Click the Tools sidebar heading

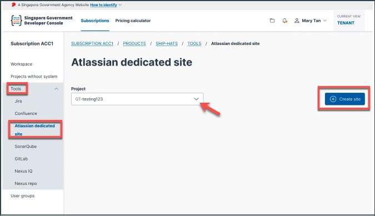[x=16, y=89]
